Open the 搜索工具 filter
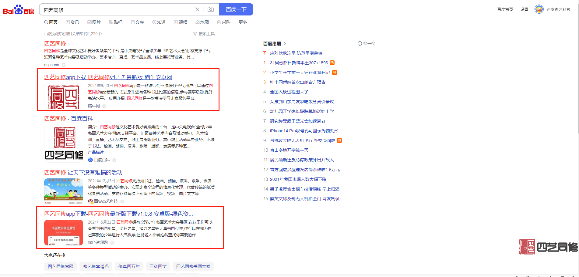The image size is (579, 277). click(x=204, y=34)
